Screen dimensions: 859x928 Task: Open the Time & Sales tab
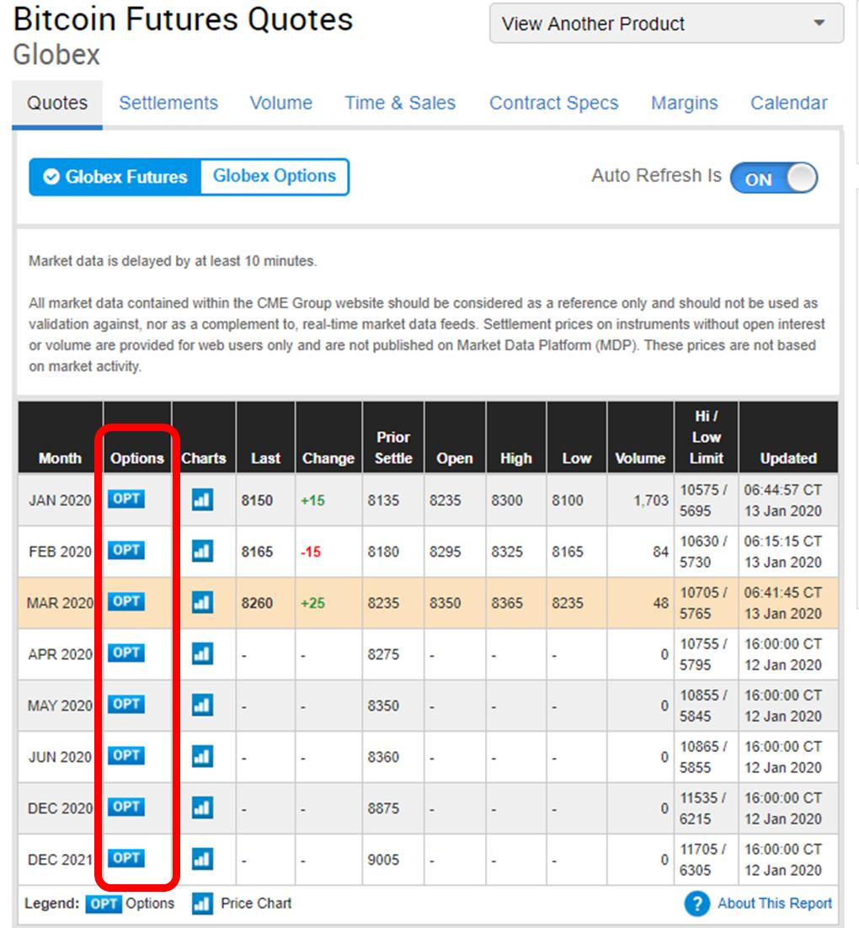click(400, 103)
